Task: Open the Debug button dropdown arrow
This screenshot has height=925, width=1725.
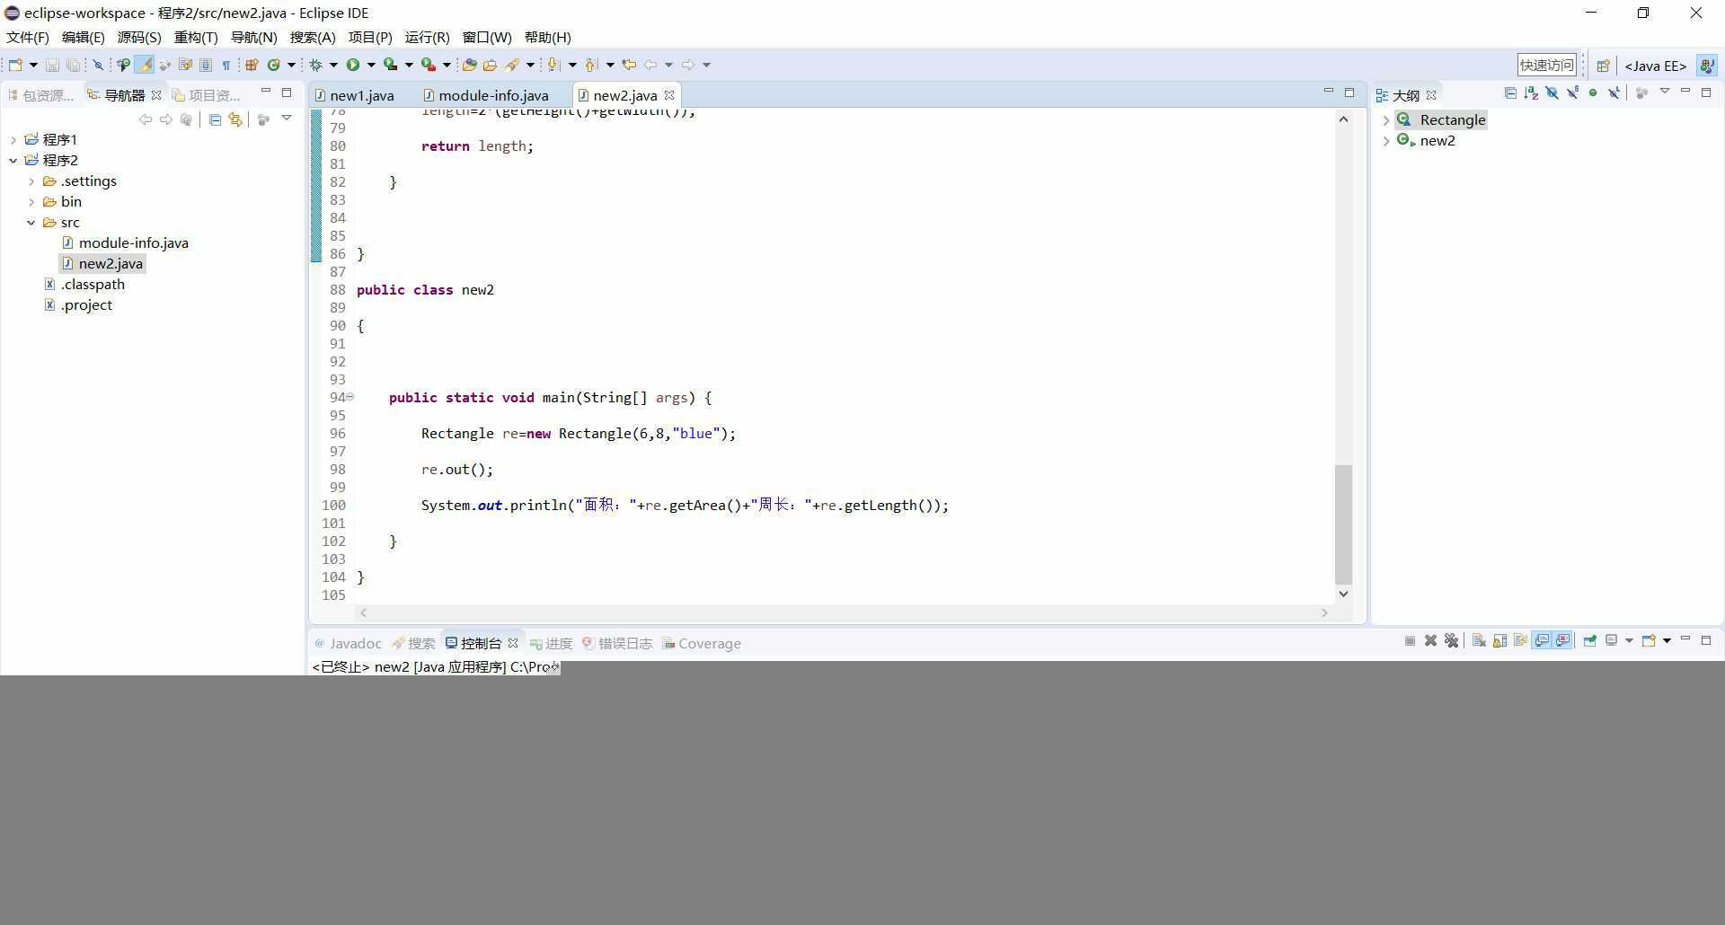Action: point(333,65)
